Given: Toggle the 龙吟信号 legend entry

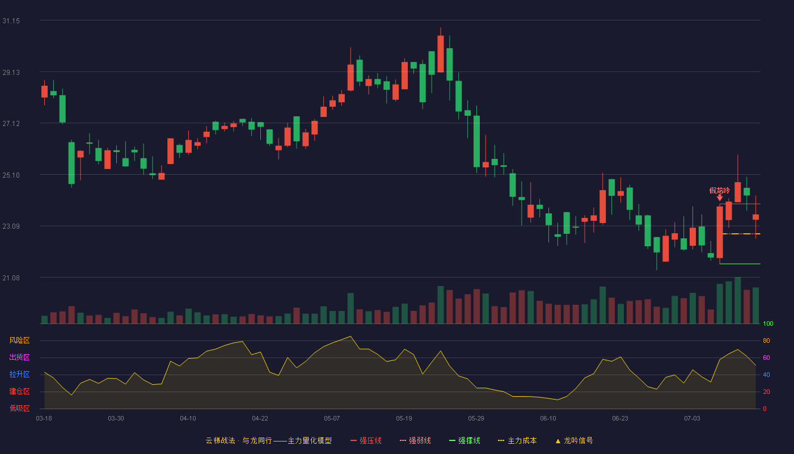Looking at the screenshot, I should [574, 440].
